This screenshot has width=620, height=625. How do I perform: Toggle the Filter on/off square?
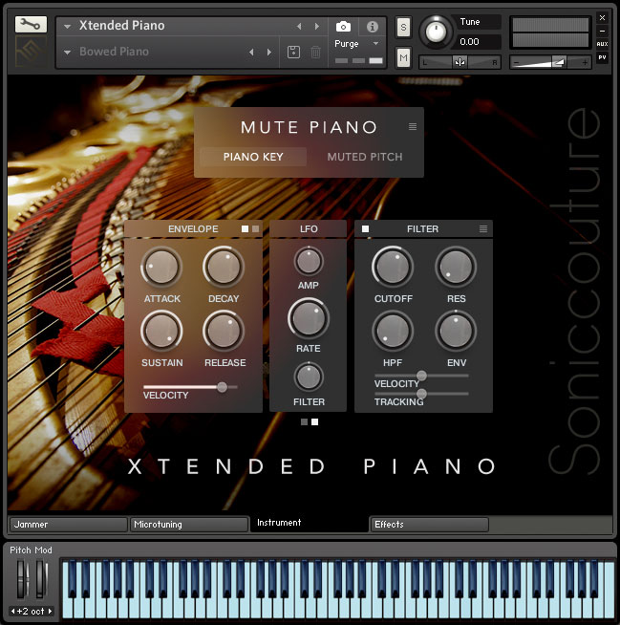[x=365, y=228]
